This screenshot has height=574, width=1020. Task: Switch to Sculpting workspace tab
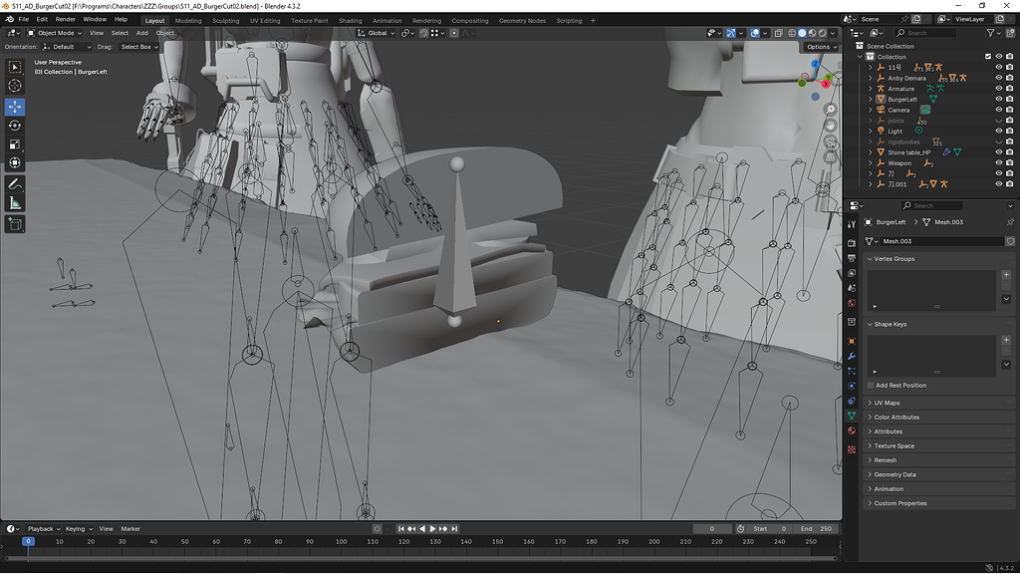(226, 20)
